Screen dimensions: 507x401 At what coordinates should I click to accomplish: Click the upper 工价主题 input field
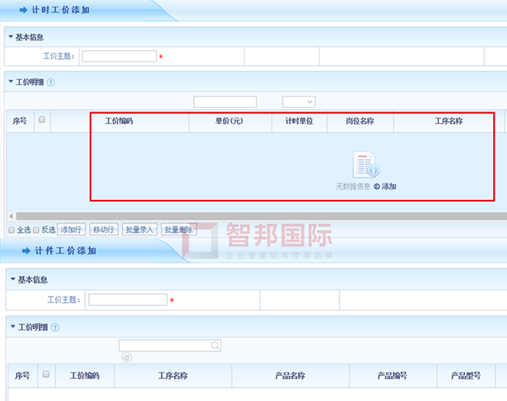(119, 56)
